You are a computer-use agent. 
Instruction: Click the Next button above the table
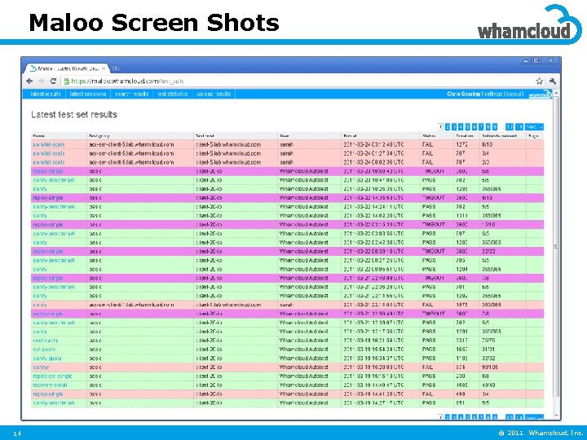(534, 127)
